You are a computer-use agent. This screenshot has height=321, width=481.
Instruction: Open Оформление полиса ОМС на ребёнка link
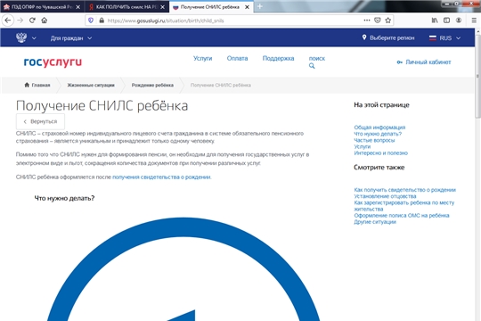point(402,215)
